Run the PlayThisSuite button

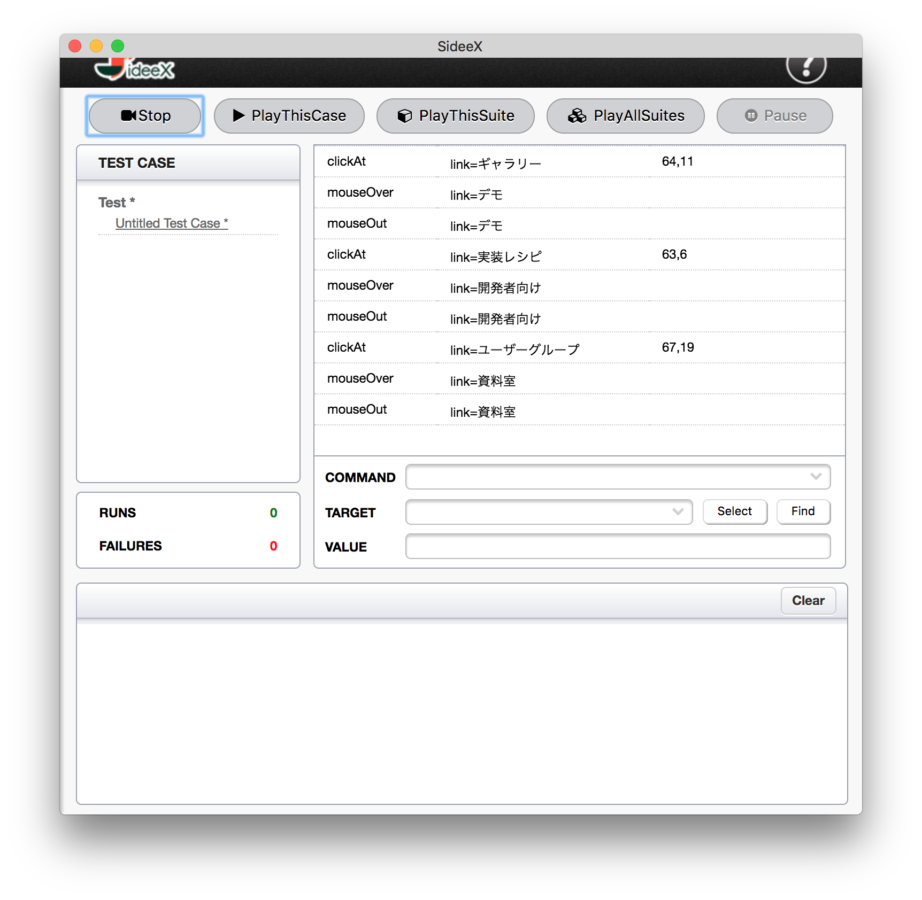point(455,116)
